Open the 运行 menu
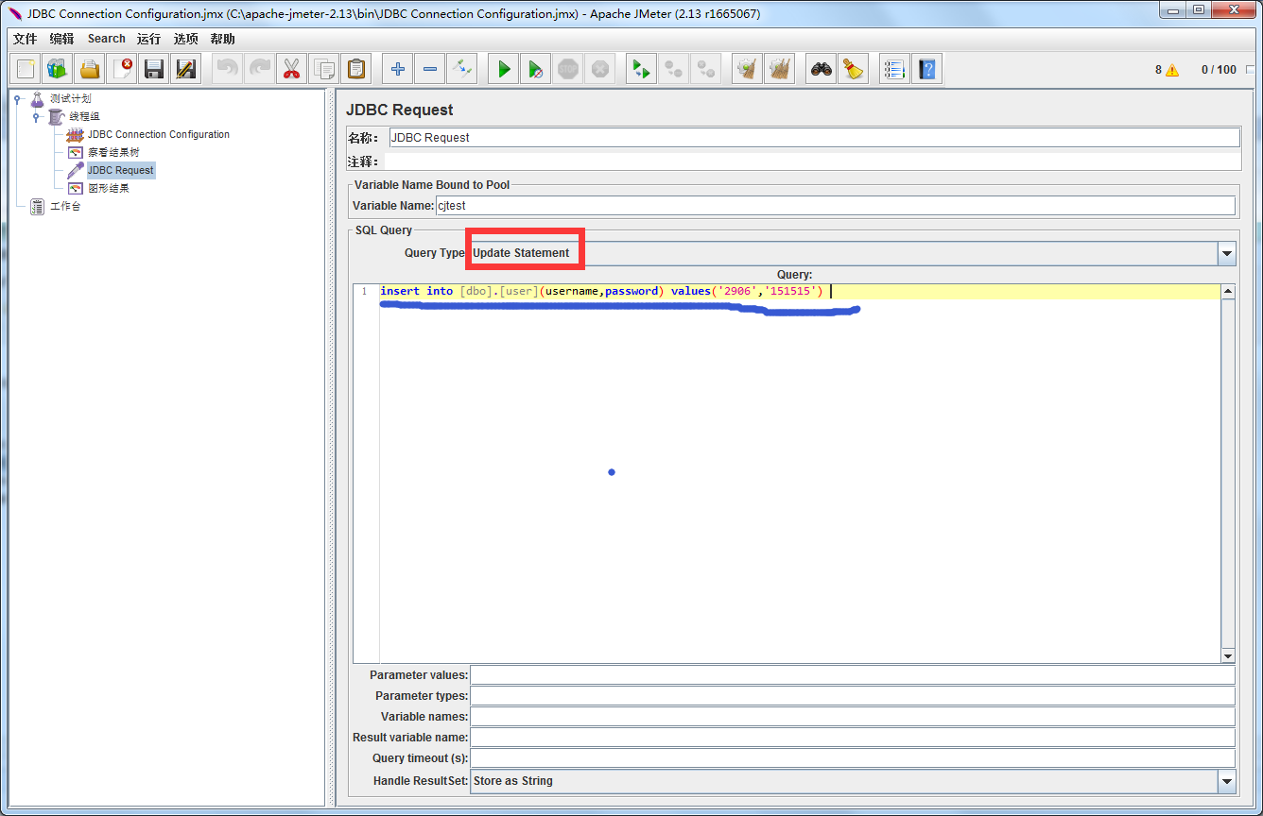The image size is (1263, 816). (x=148, y=39)
